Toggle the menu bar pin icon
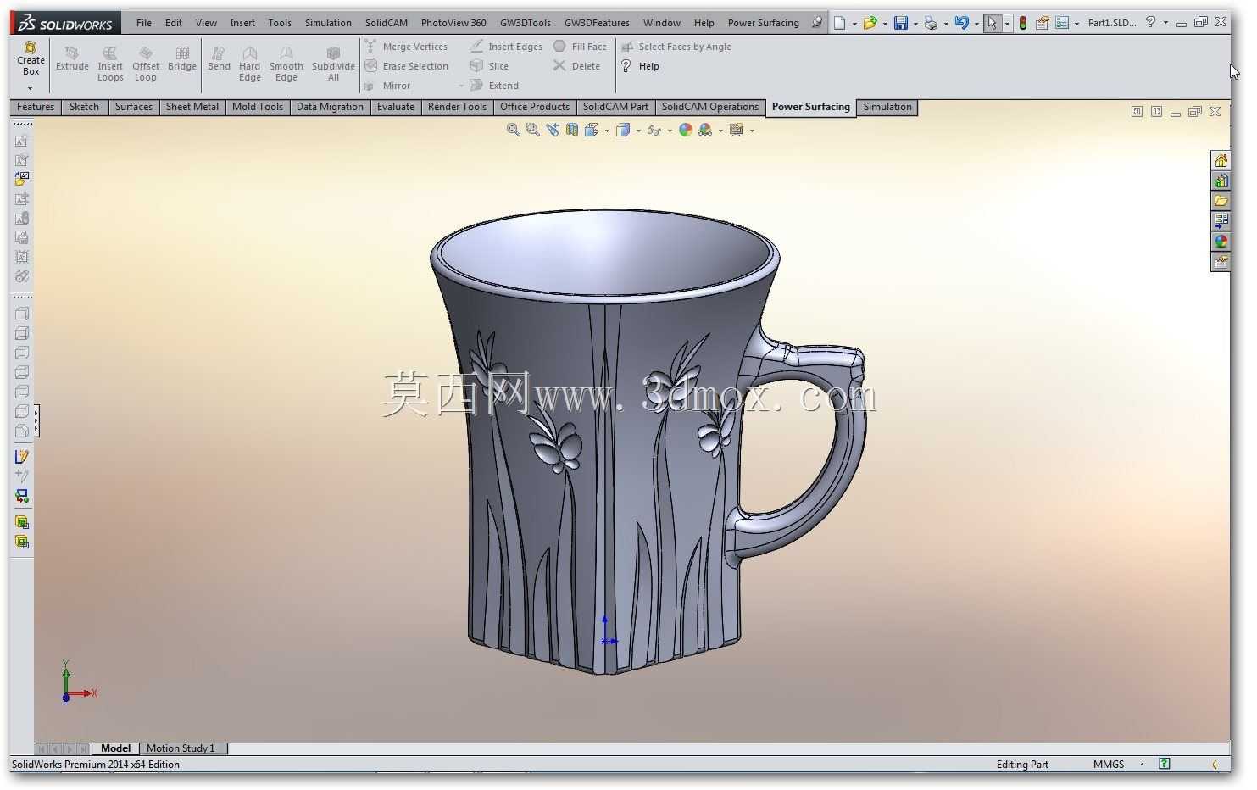This screenshot has width=1257, height=790. click(816, 23)
